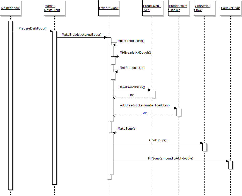Select the Owner : Cook lifeline header
This screenshot has width=242, height=196.
(x=109, y=8)
